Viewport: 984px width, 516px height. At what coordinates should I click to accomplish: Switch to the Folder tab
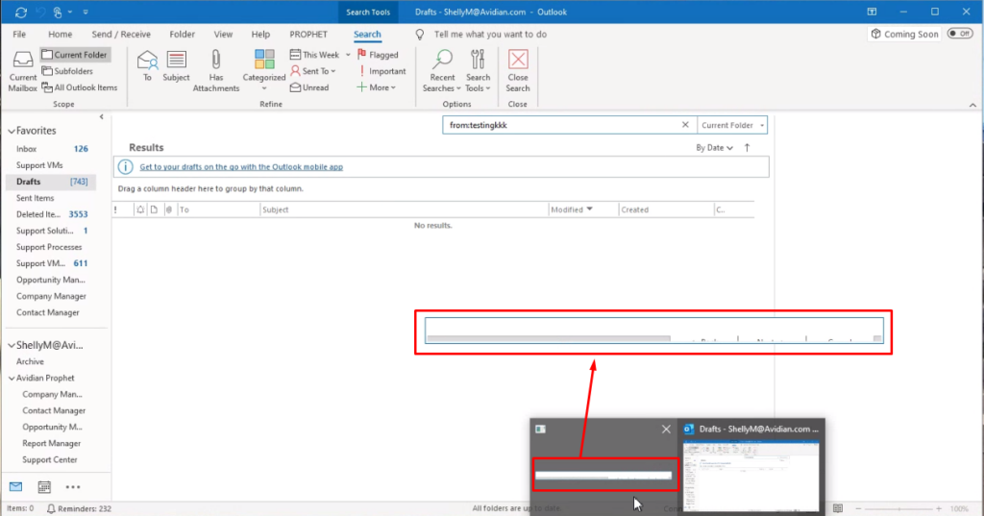click(182, 34)
